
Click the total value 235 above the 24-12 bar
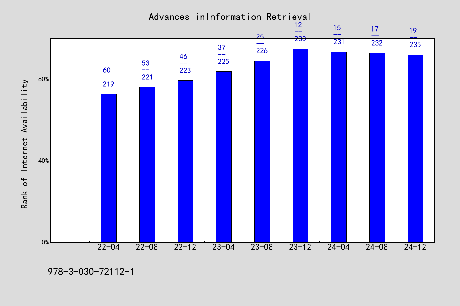tap(415, 45)
